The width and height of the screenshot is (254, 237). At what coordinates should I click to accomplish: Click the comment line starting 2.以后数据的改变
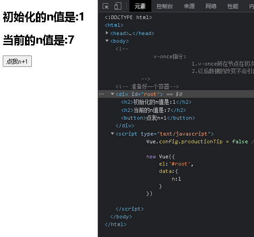223,71
